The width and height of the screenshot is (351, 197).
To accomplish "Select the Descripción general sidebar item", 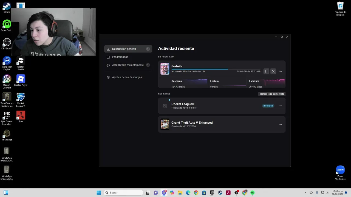I will pyautogui.click(x=128, y=49).
